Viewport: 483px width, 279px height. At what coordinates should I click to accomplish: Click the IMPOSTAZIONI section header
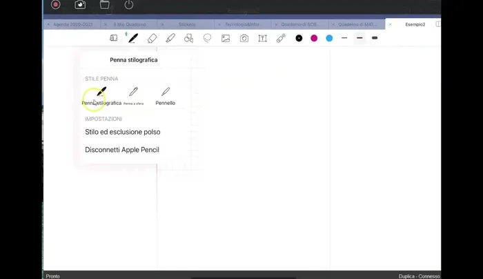pyautogui.click(x=103, y=119)
